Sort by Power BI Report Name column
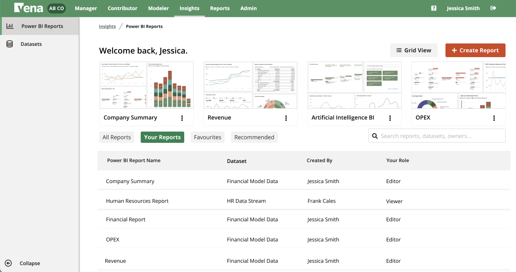 coord(134,161)
